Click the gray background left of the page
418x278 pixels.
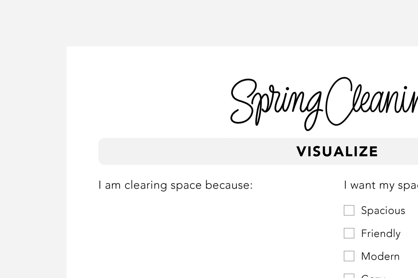(33, 156)
